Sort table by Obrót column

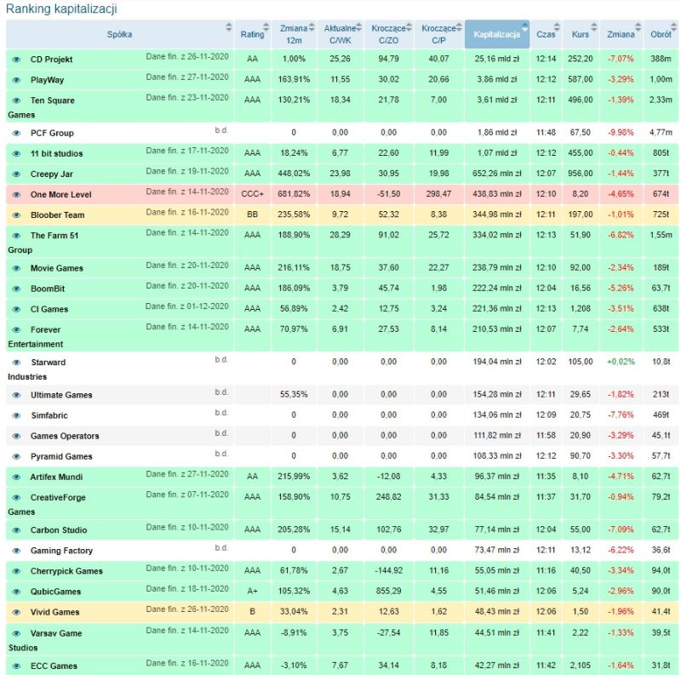pos(661,34)
